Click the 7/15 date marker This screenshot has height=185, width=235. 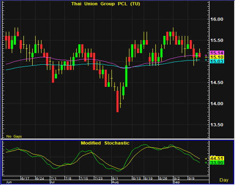click(84, 178)
